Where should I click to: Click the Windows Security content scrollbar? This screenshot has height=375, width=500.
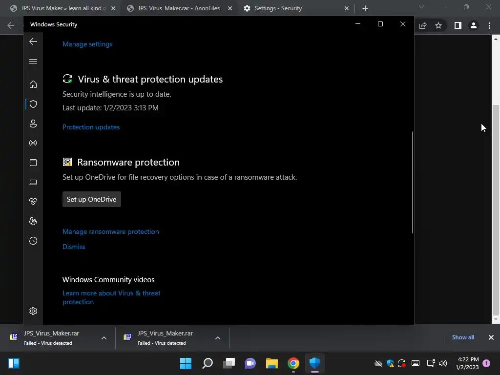pos(413,182)
